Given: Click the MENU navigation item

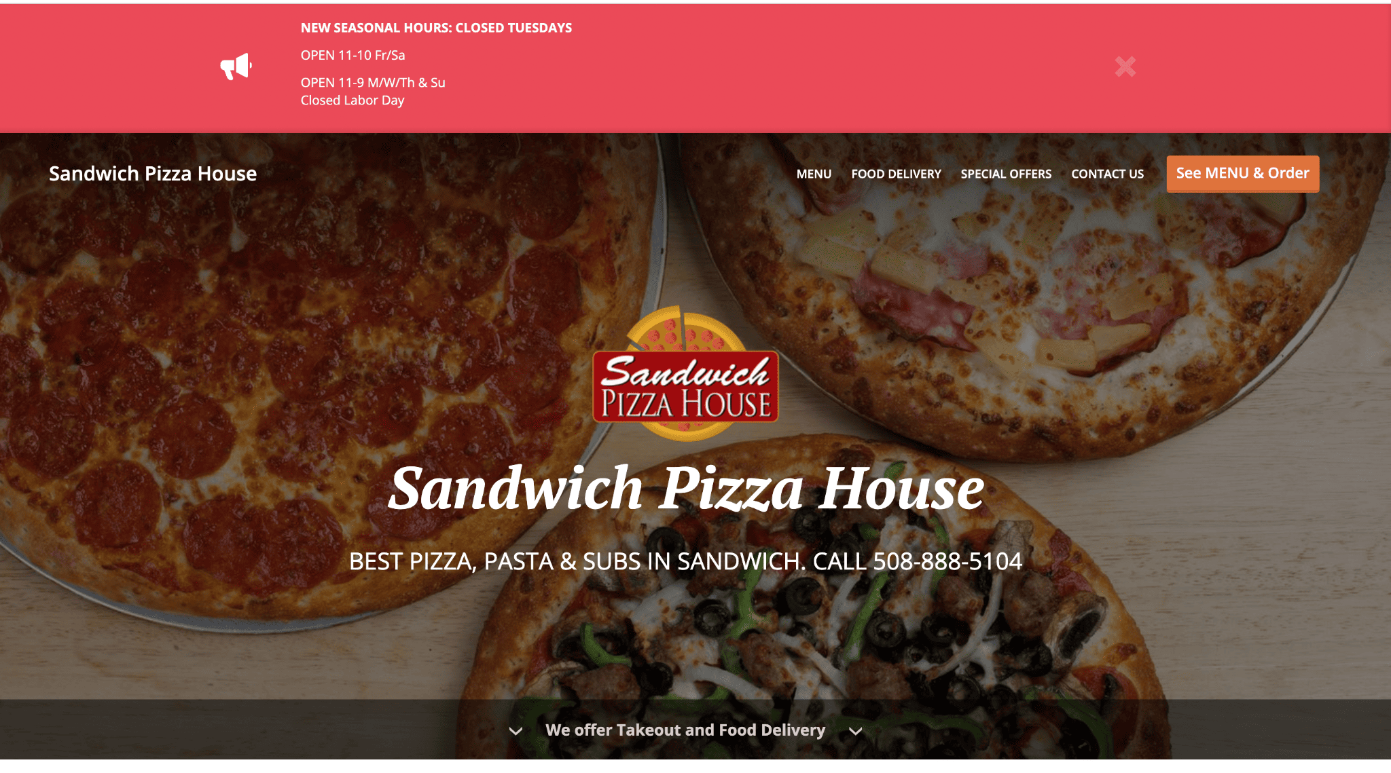Looking at the screenshot, I should click(x=814, y=172).
